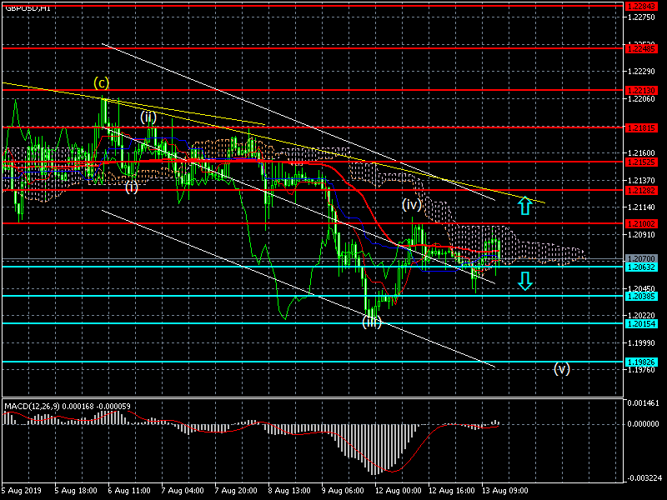This screenshot has height=500, width=667.
Task: Click the red 1.22843 price level tag
Action: tap(641, 6)
